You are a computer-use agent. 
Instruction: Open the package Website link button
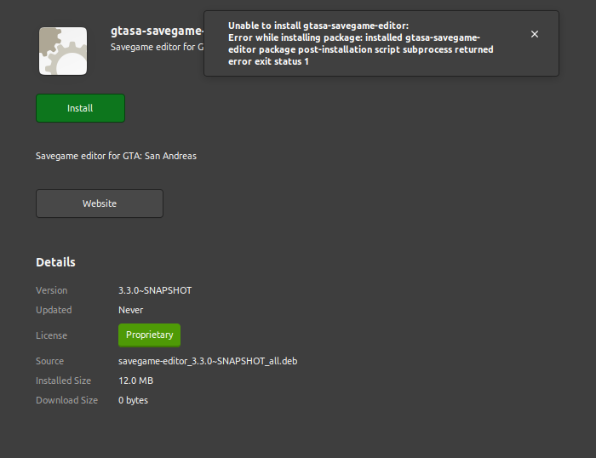coord(100,203)
